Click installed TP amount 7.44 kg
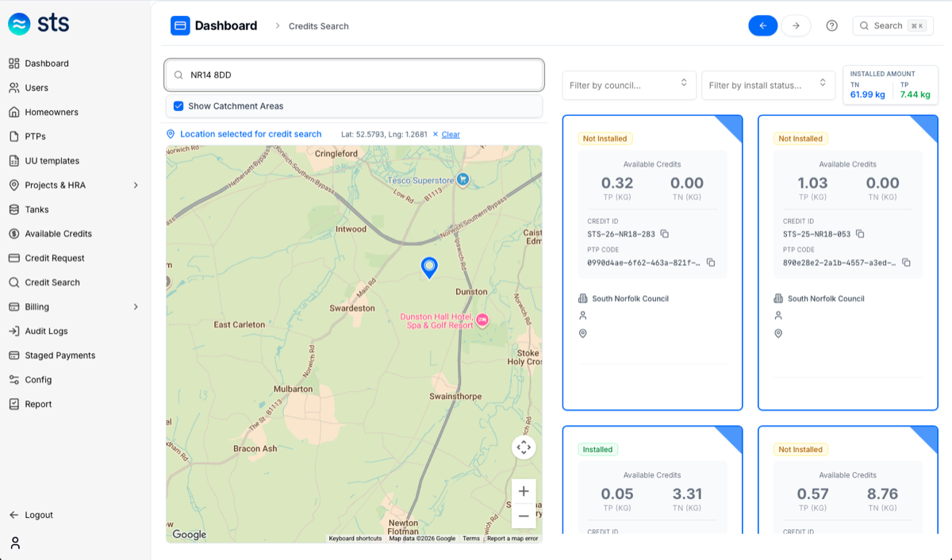Image resolution: width=952 pixels, height=560 pixels. point(916,94)
